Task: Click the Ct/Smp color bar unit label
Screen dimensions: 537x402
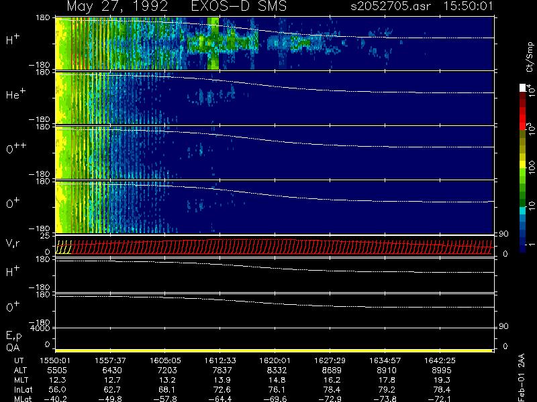Action: pos(530,57)
